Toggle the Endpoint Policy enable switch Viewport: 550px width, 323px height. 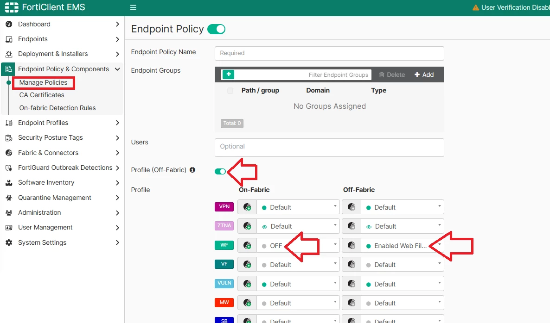coord(216,29)
